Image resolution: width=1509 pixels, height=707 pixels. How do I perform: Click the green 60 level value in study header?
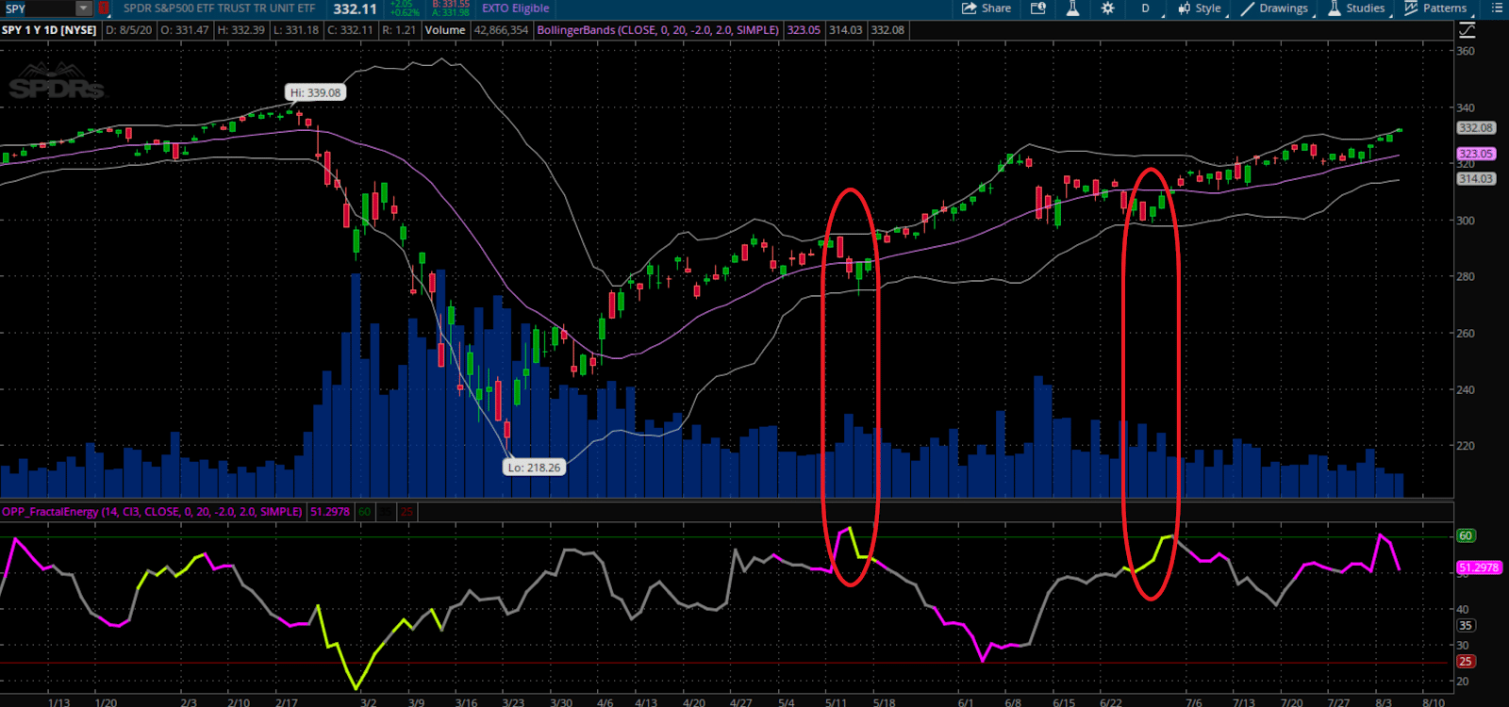pos(364,512)
